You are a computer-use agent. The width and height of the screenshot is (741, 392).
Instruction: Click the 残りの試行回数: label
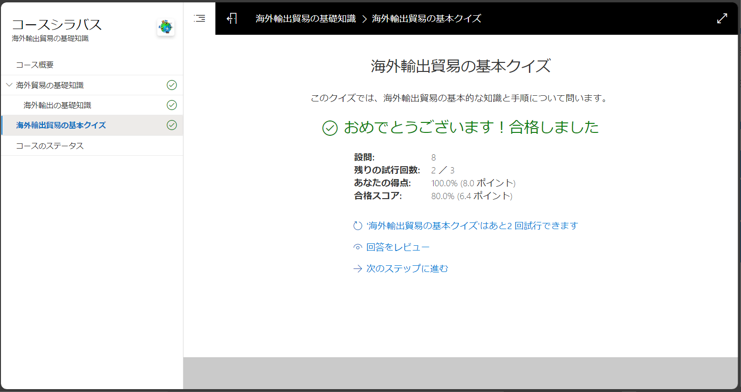387,170
